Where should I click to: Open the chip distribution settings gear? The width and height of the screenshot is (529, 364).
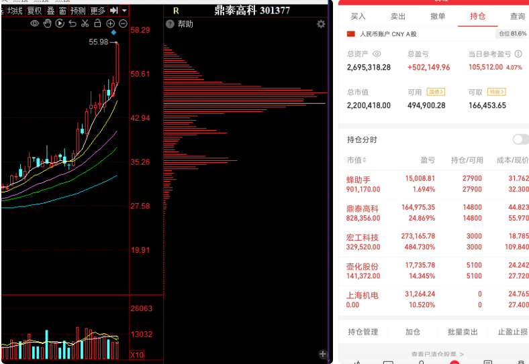321,24
